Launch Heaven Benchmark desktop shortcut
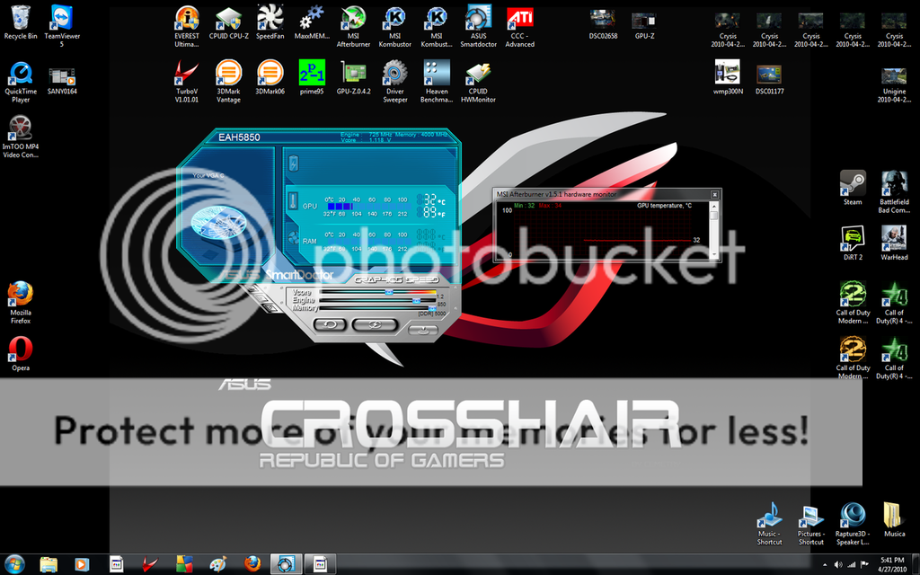 click(437, 81)
